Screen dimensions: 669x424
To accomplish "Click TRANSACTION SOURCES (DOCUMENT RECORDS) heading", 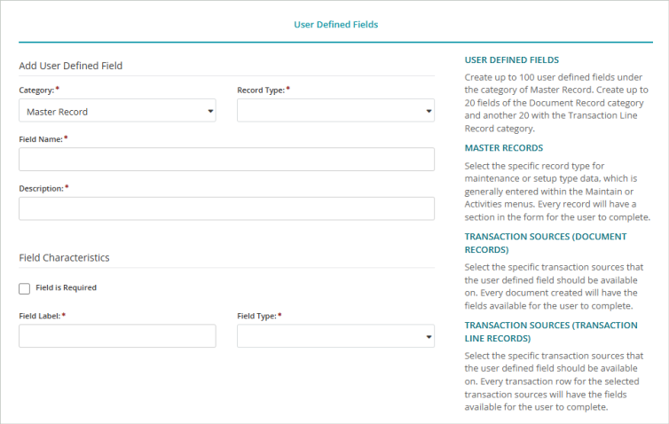I will pyautogui.click(x=546, y=243).
